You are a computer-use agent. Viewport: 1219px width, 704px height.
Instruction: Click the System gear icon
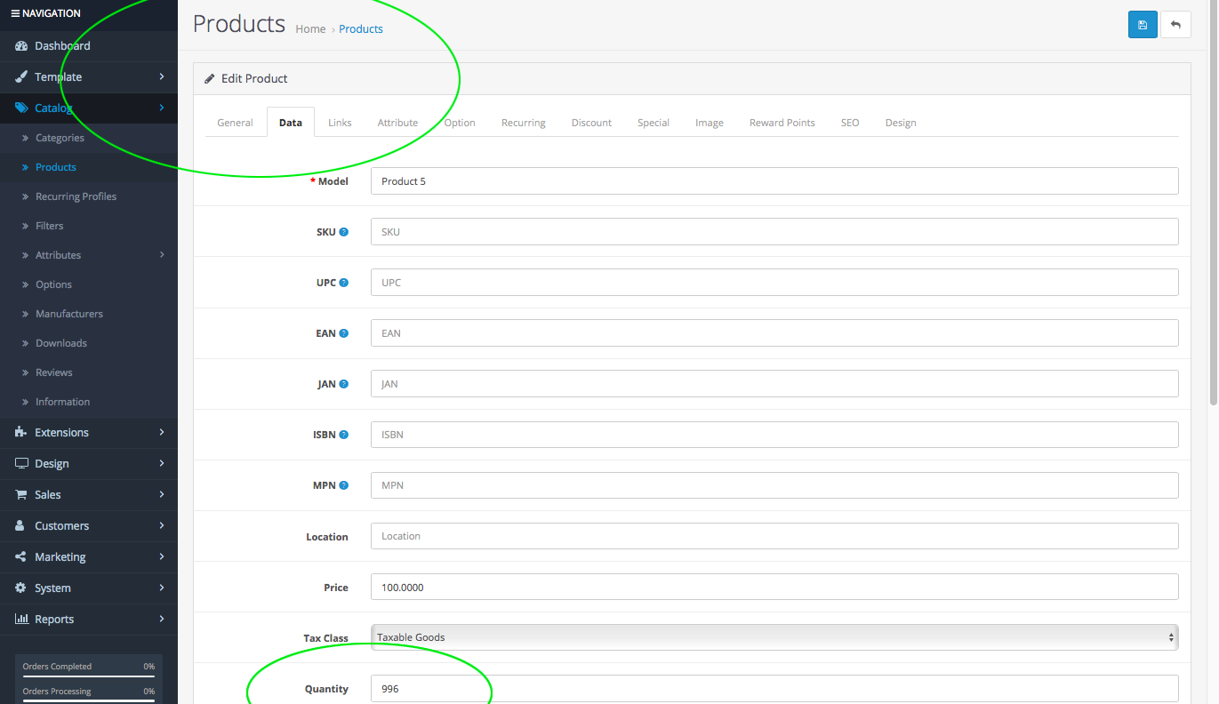[x=21, y=588]
